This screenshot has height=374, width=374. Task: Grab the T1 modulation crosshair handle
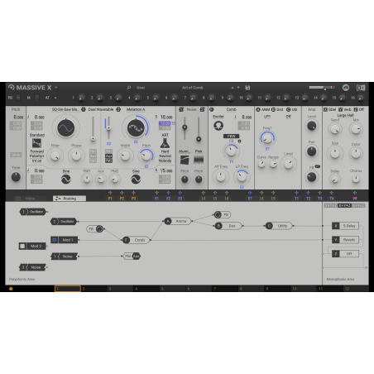[296, 193]
